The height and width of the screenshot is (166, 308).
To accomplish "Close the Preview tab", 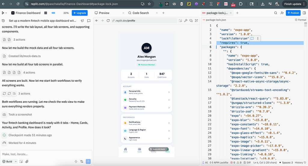I will pyautogui.click(x=123, y=13).
